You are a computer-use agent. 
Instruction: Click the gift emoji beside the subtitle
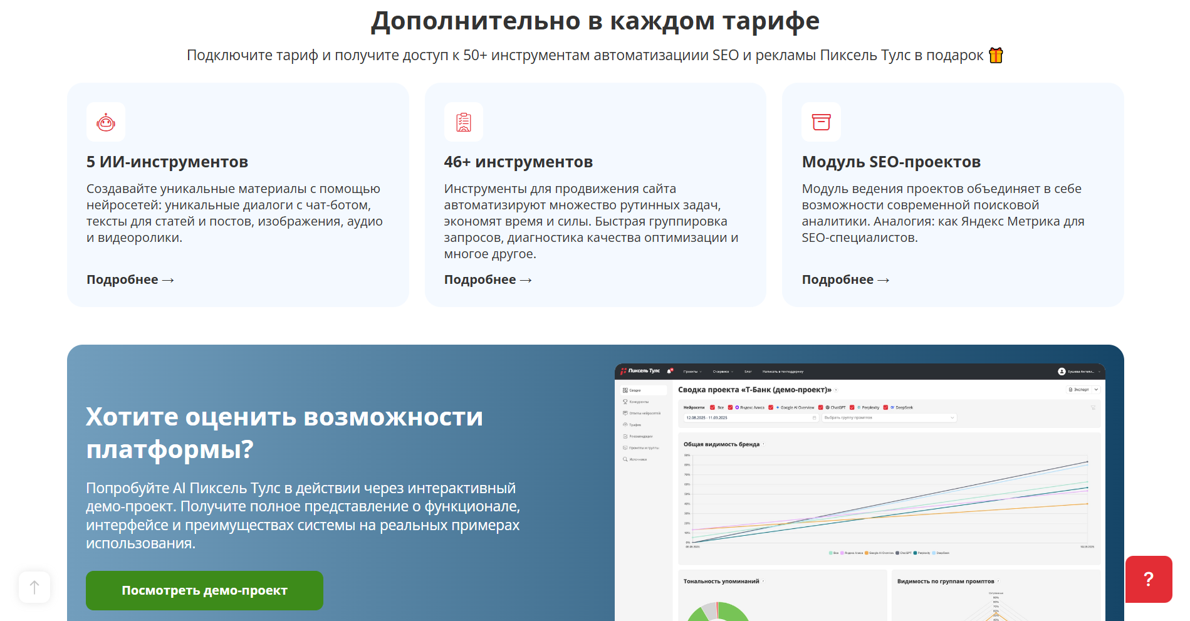(996, 55)
